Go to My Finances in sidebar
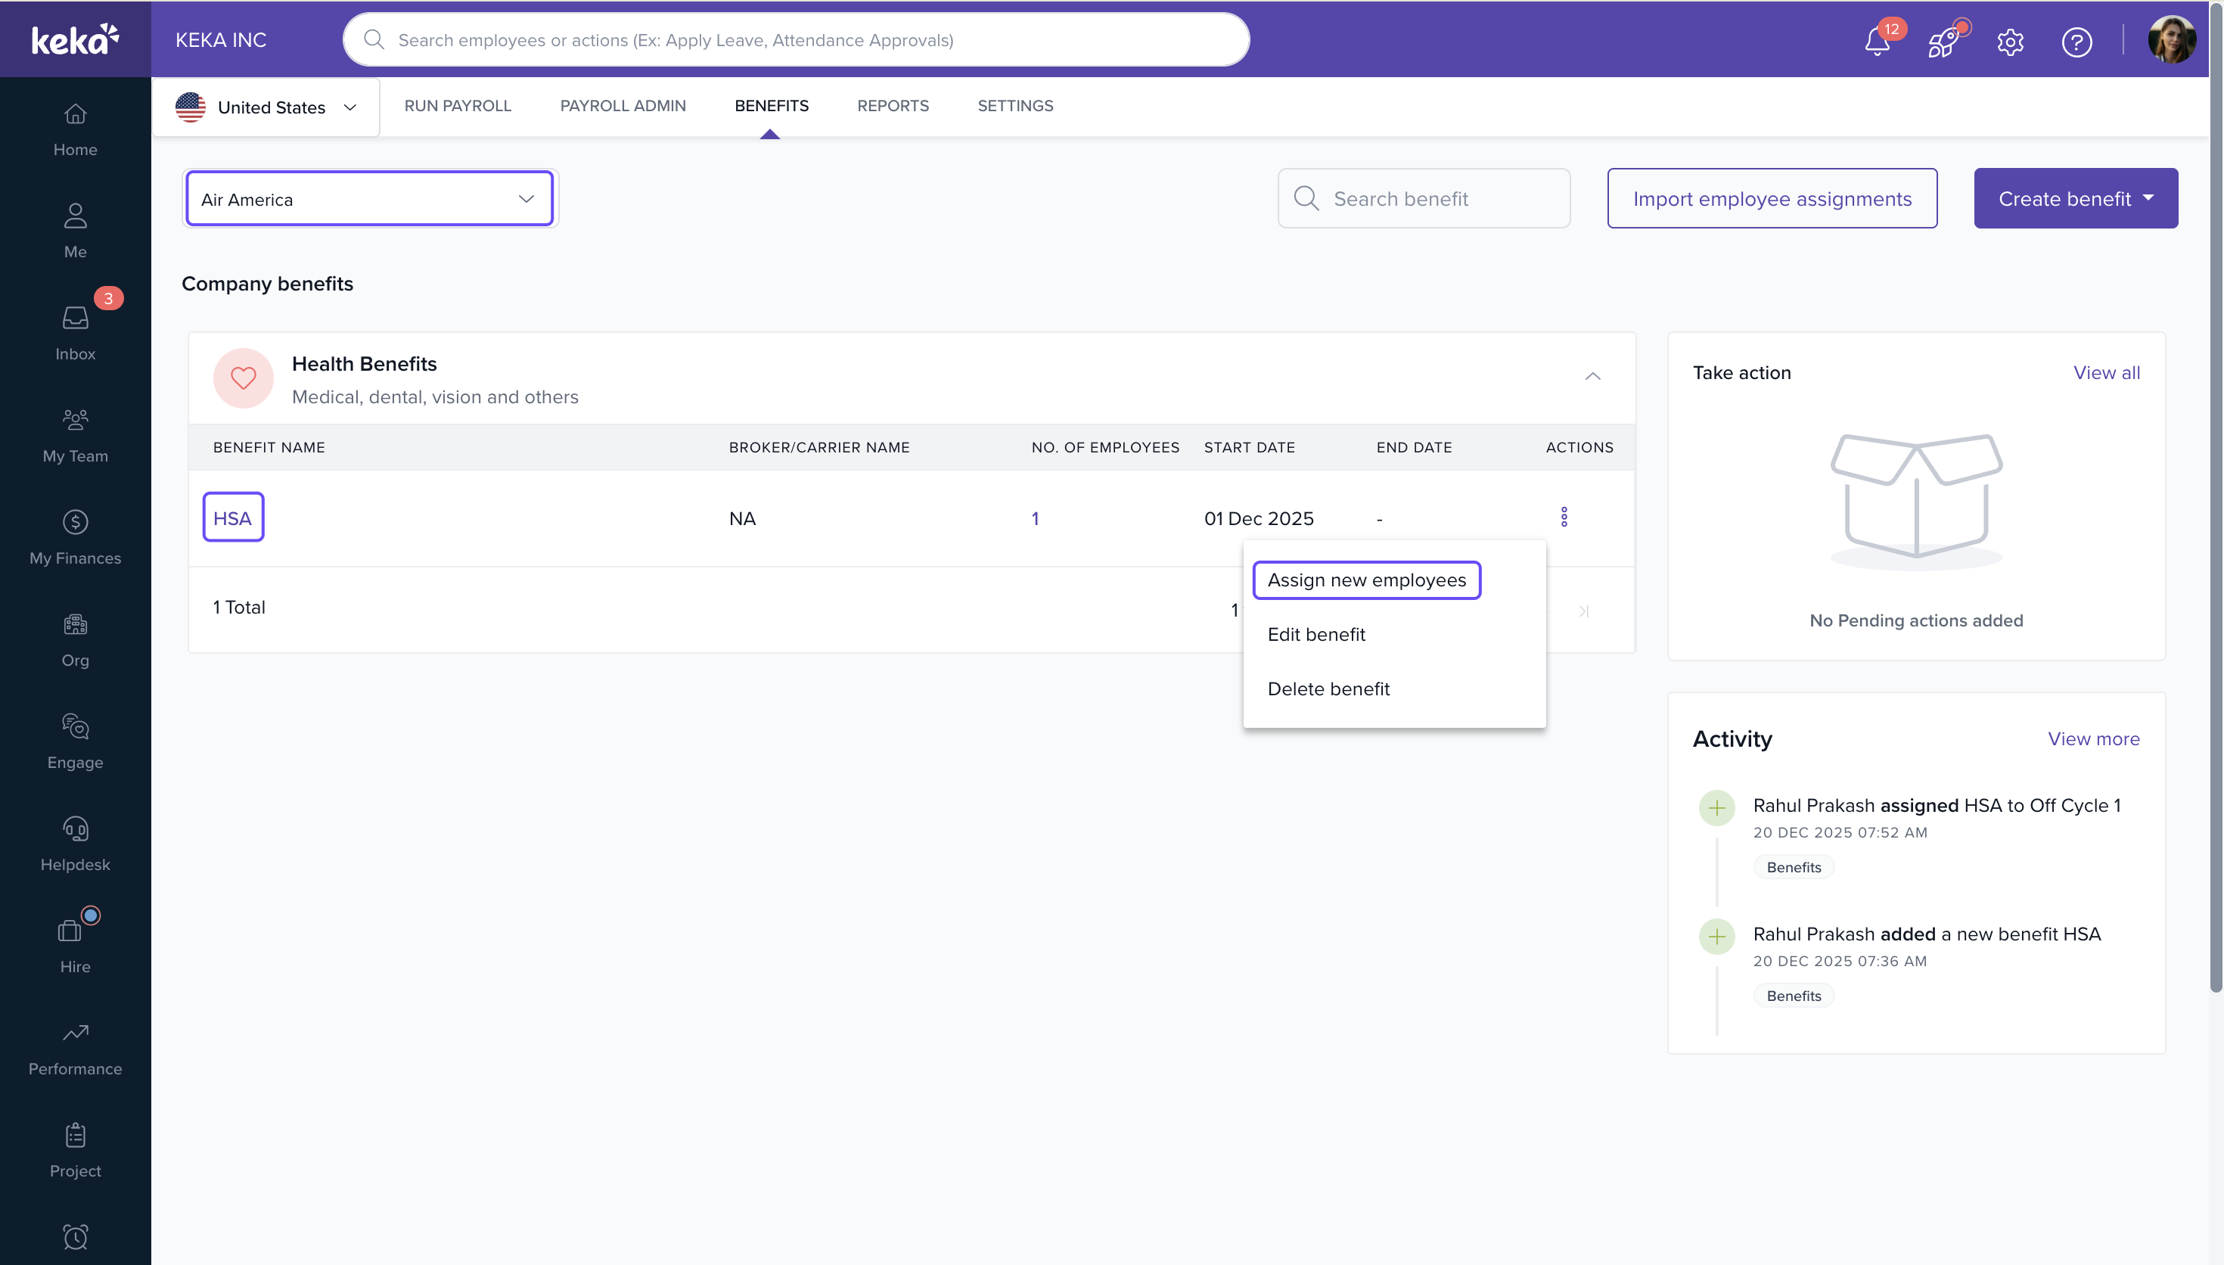This screenshot has width=2224, height=1265. pyautogui.click(x=76, y=537)
